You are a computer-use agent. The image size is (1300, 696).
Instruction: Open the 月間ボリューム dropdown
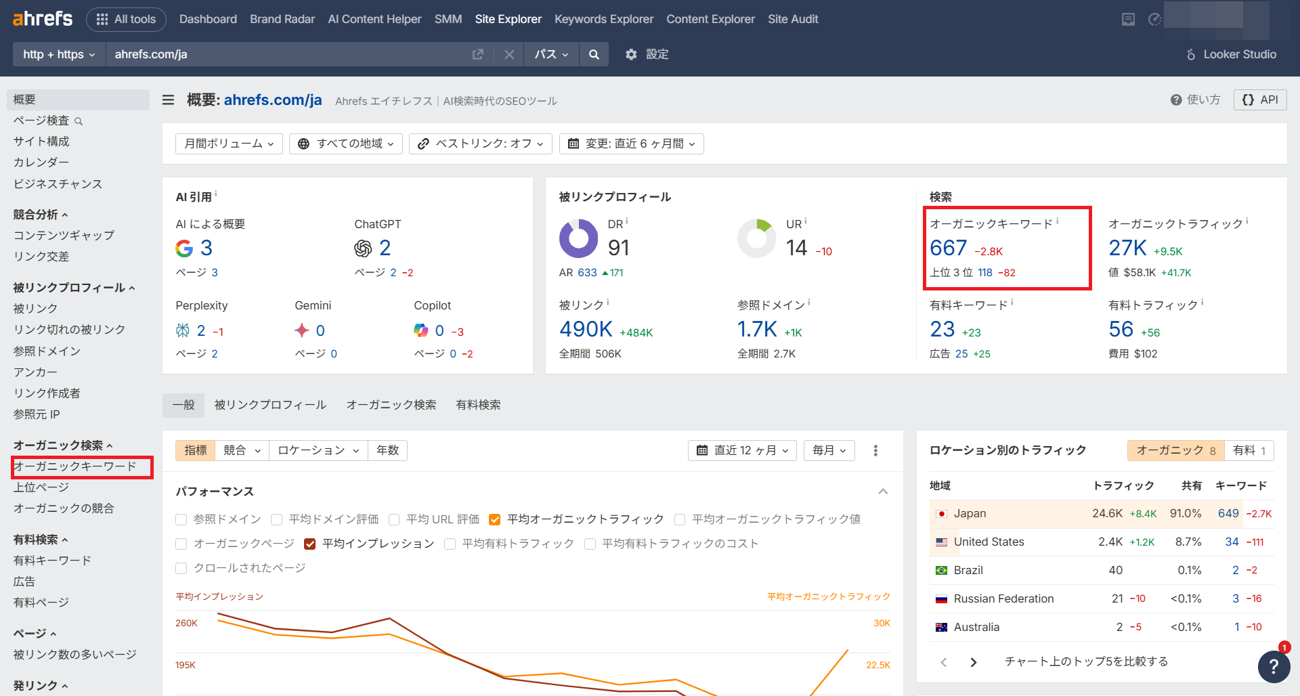[x=228, y=144]
